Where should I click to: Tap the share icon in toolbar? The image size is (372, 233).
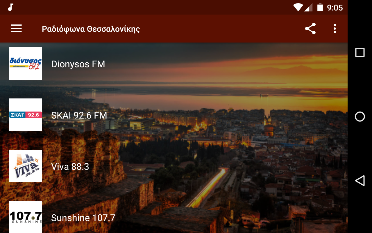pyautogui.click(x=310, y=29)
